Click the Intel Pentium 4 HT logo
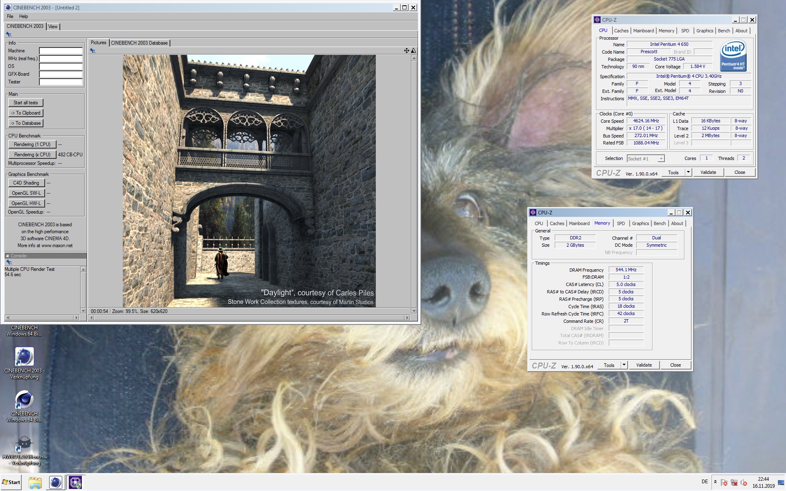 coord(733,55)
